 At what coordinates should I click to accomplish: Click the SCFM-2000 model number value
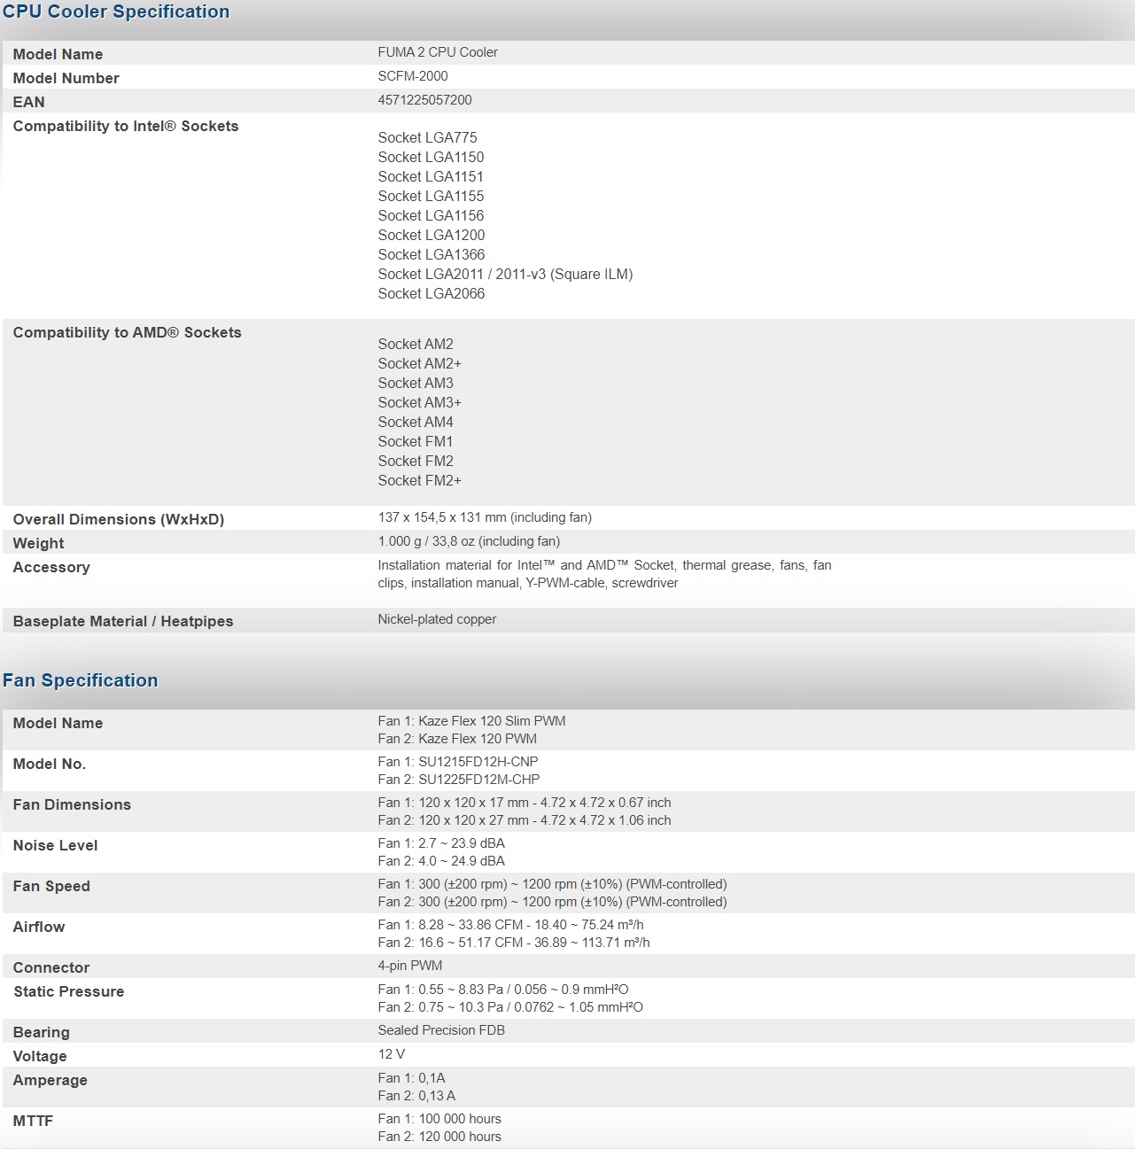[413, 76]
